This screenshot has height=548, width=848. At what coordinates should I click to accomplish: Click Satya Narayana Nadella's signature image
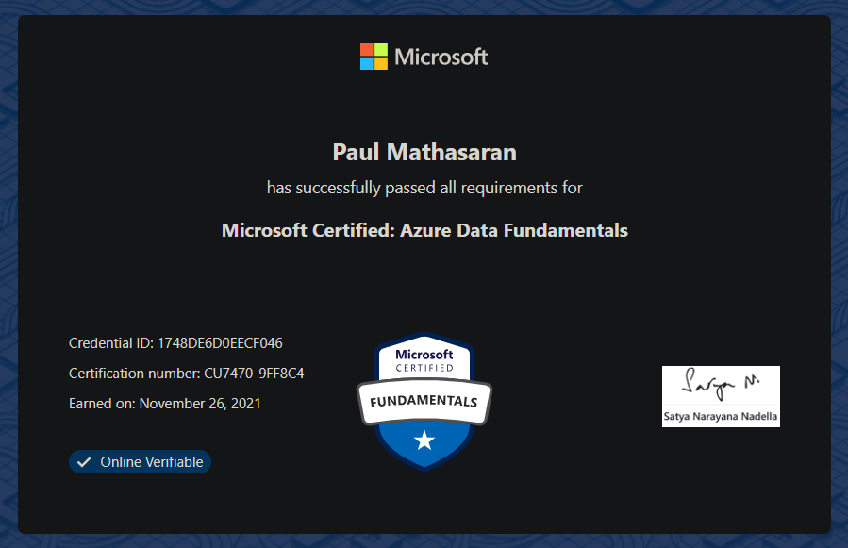point(720,385)
